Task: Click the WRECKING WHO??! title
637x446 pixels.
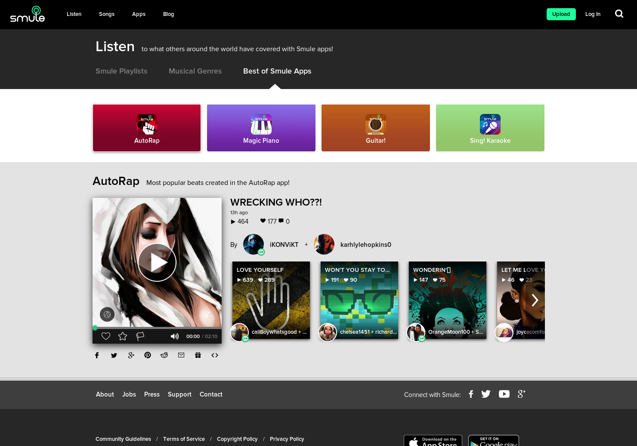Action: (x=276, y=202)
